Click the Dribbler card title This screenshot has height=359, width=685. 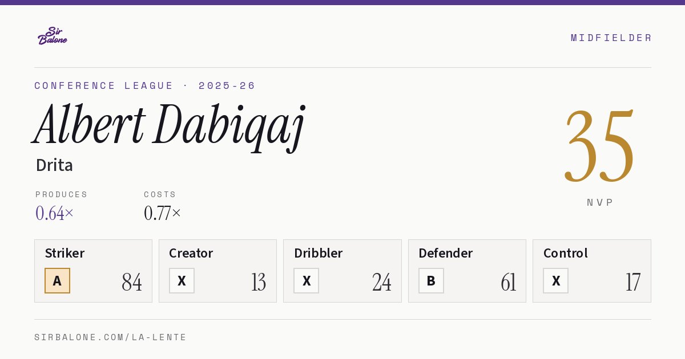click(x=318, y=253)
